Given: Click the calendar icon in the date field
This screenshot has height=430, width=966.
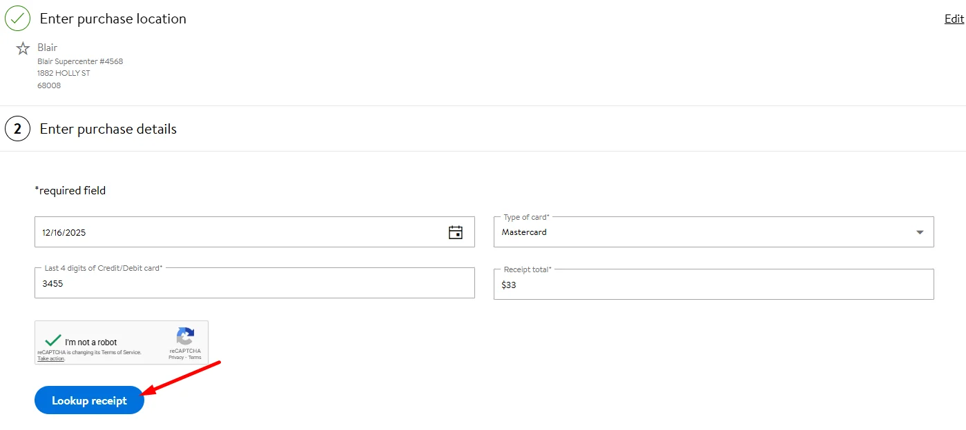Looking at the screenshot, I should point(456,232).
